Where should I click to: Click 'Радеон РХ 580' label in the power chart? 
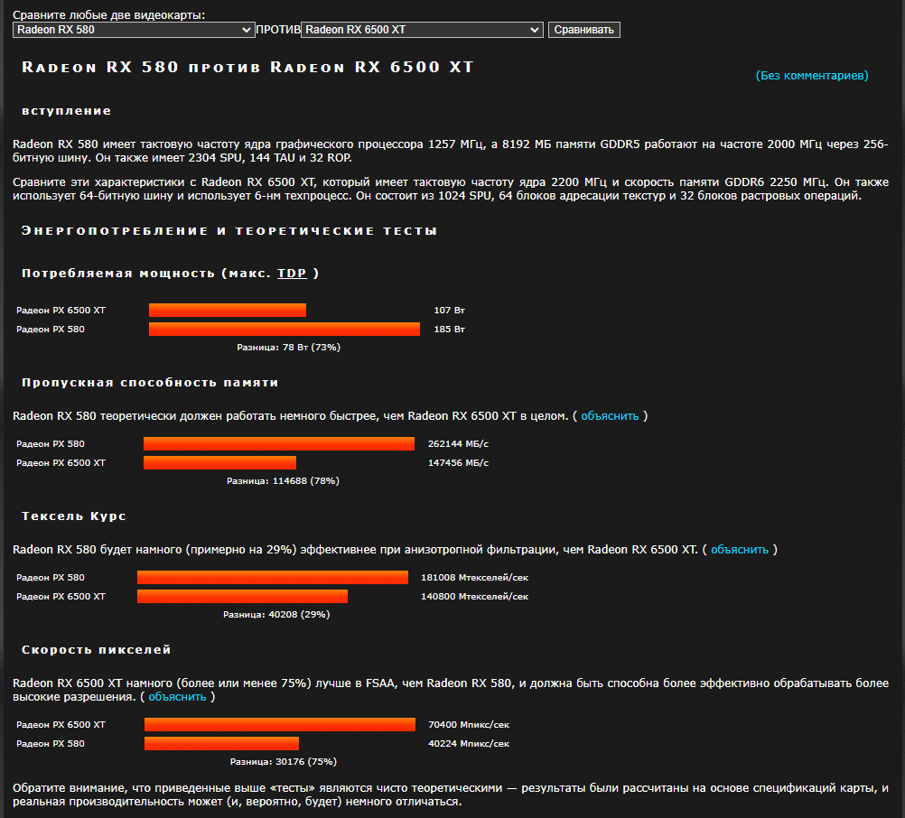(51, 330)
